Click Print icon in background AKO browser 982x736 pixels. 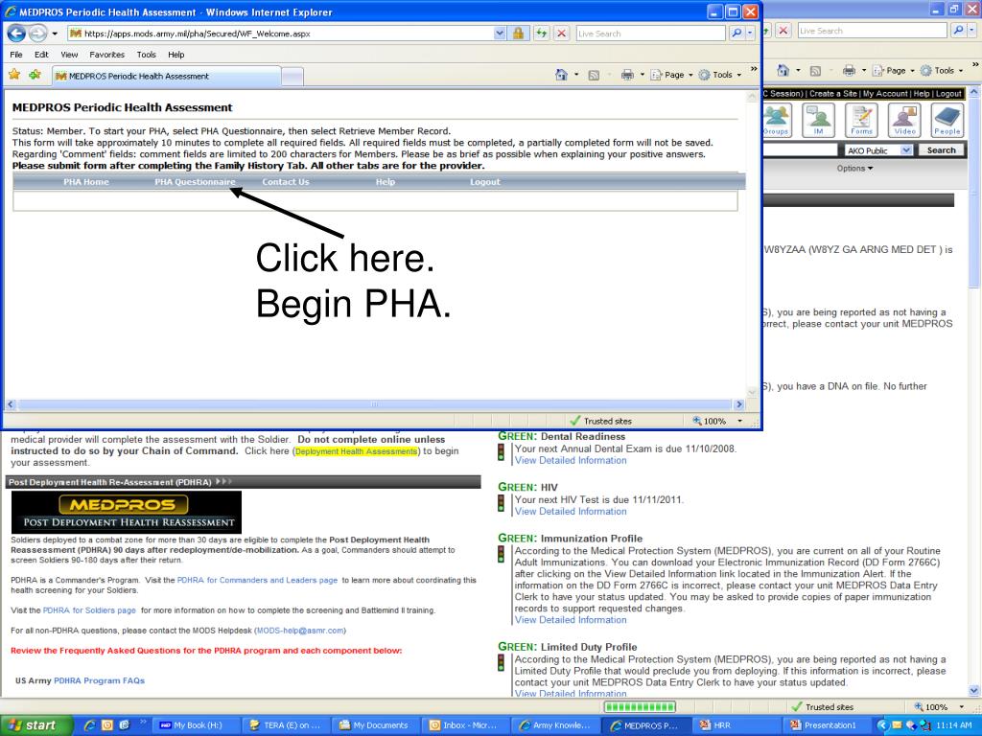point(849,71)
